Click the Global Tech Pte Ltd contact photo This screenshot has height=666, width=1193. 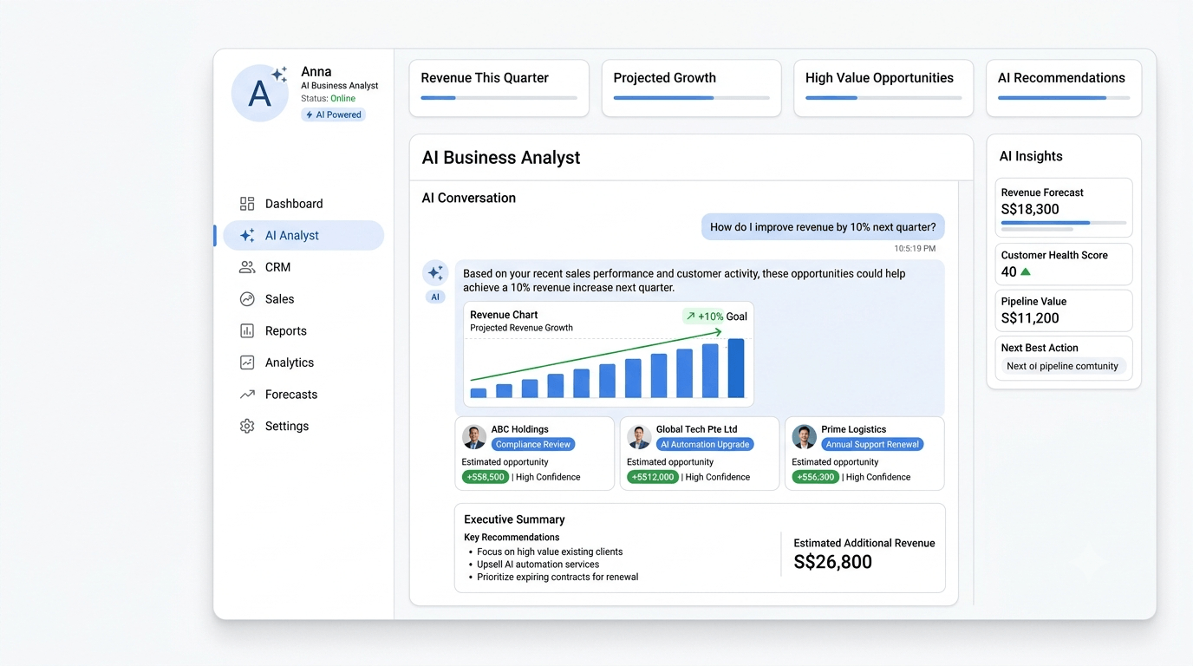pos(639,436)
